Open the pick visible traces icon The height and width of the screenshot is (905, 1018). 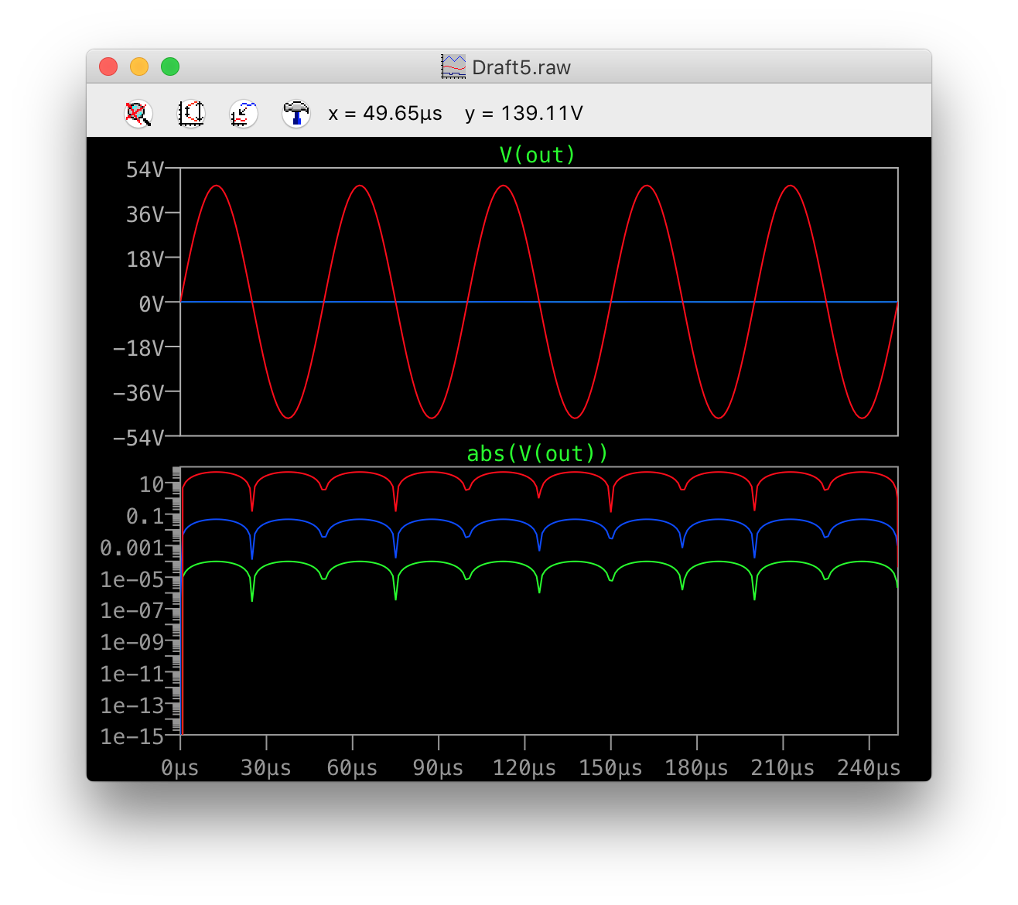244,114
